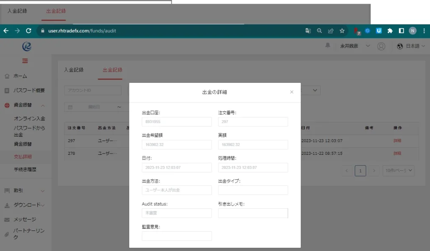430x251 pixels.
Task: Click the パスワード概要 sidebar icon
Action: [x=6, y=90]
